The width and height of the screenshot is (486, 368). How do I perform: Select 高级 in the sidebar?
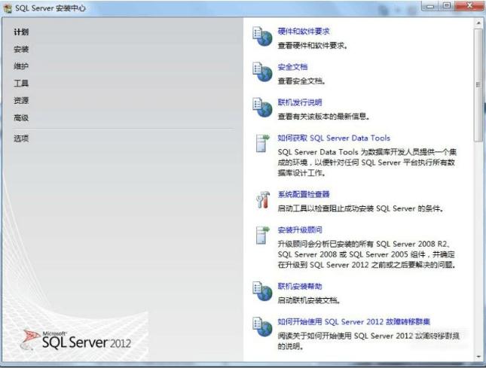[x=21, y=117]
